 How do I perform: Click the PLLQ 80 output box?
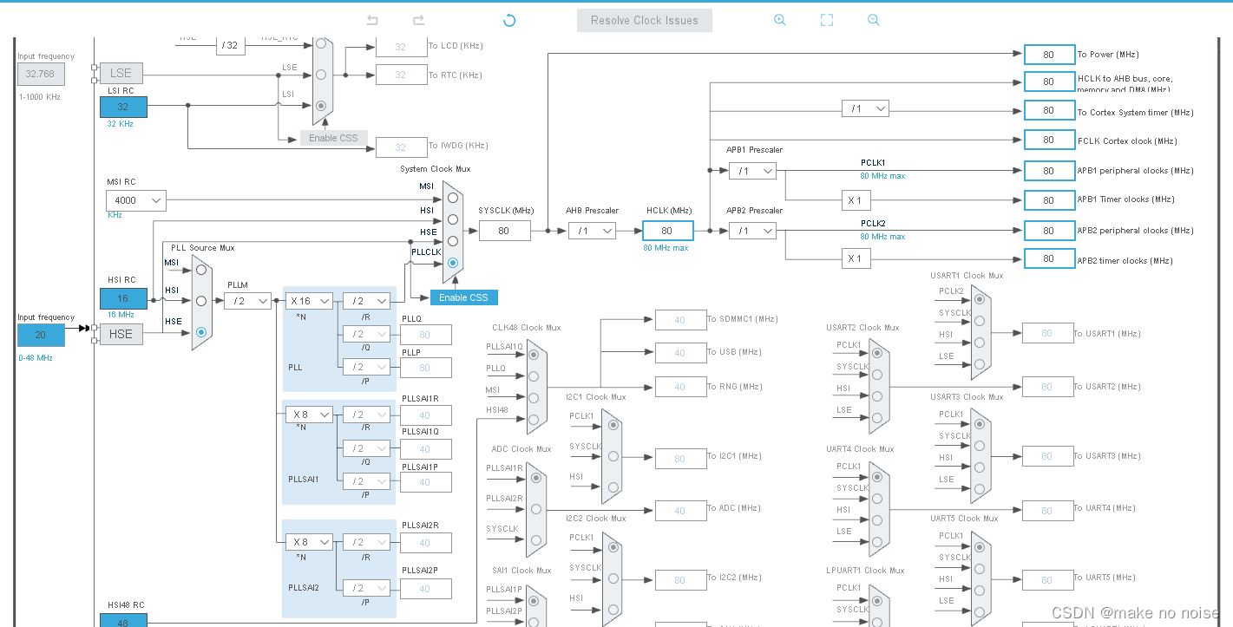click(425, 335)
